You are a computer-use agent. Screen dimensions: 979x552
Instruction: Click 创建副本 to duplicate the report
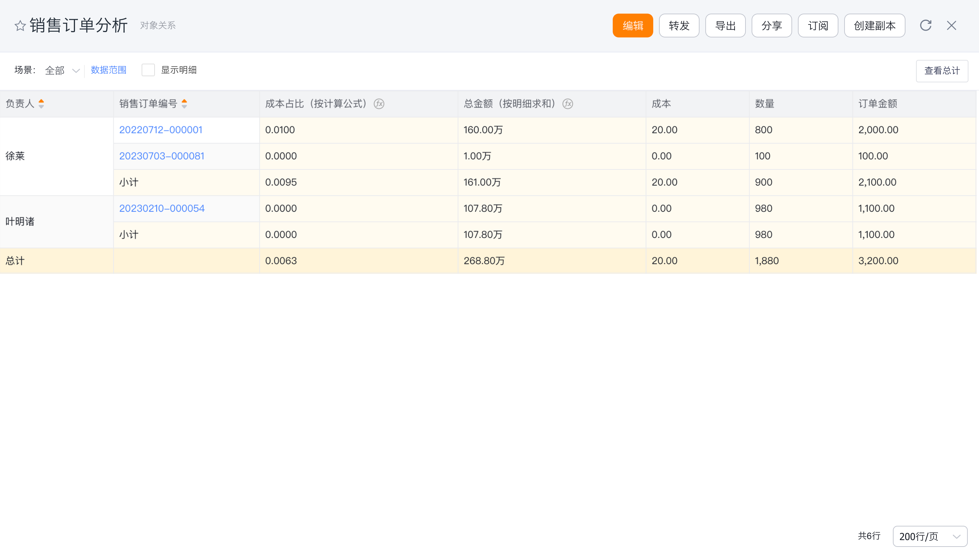(x=874, y=26)
